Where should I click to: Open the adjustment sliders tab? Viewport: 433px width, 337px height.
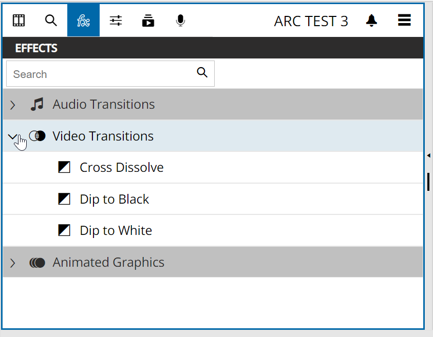(116, 21)
